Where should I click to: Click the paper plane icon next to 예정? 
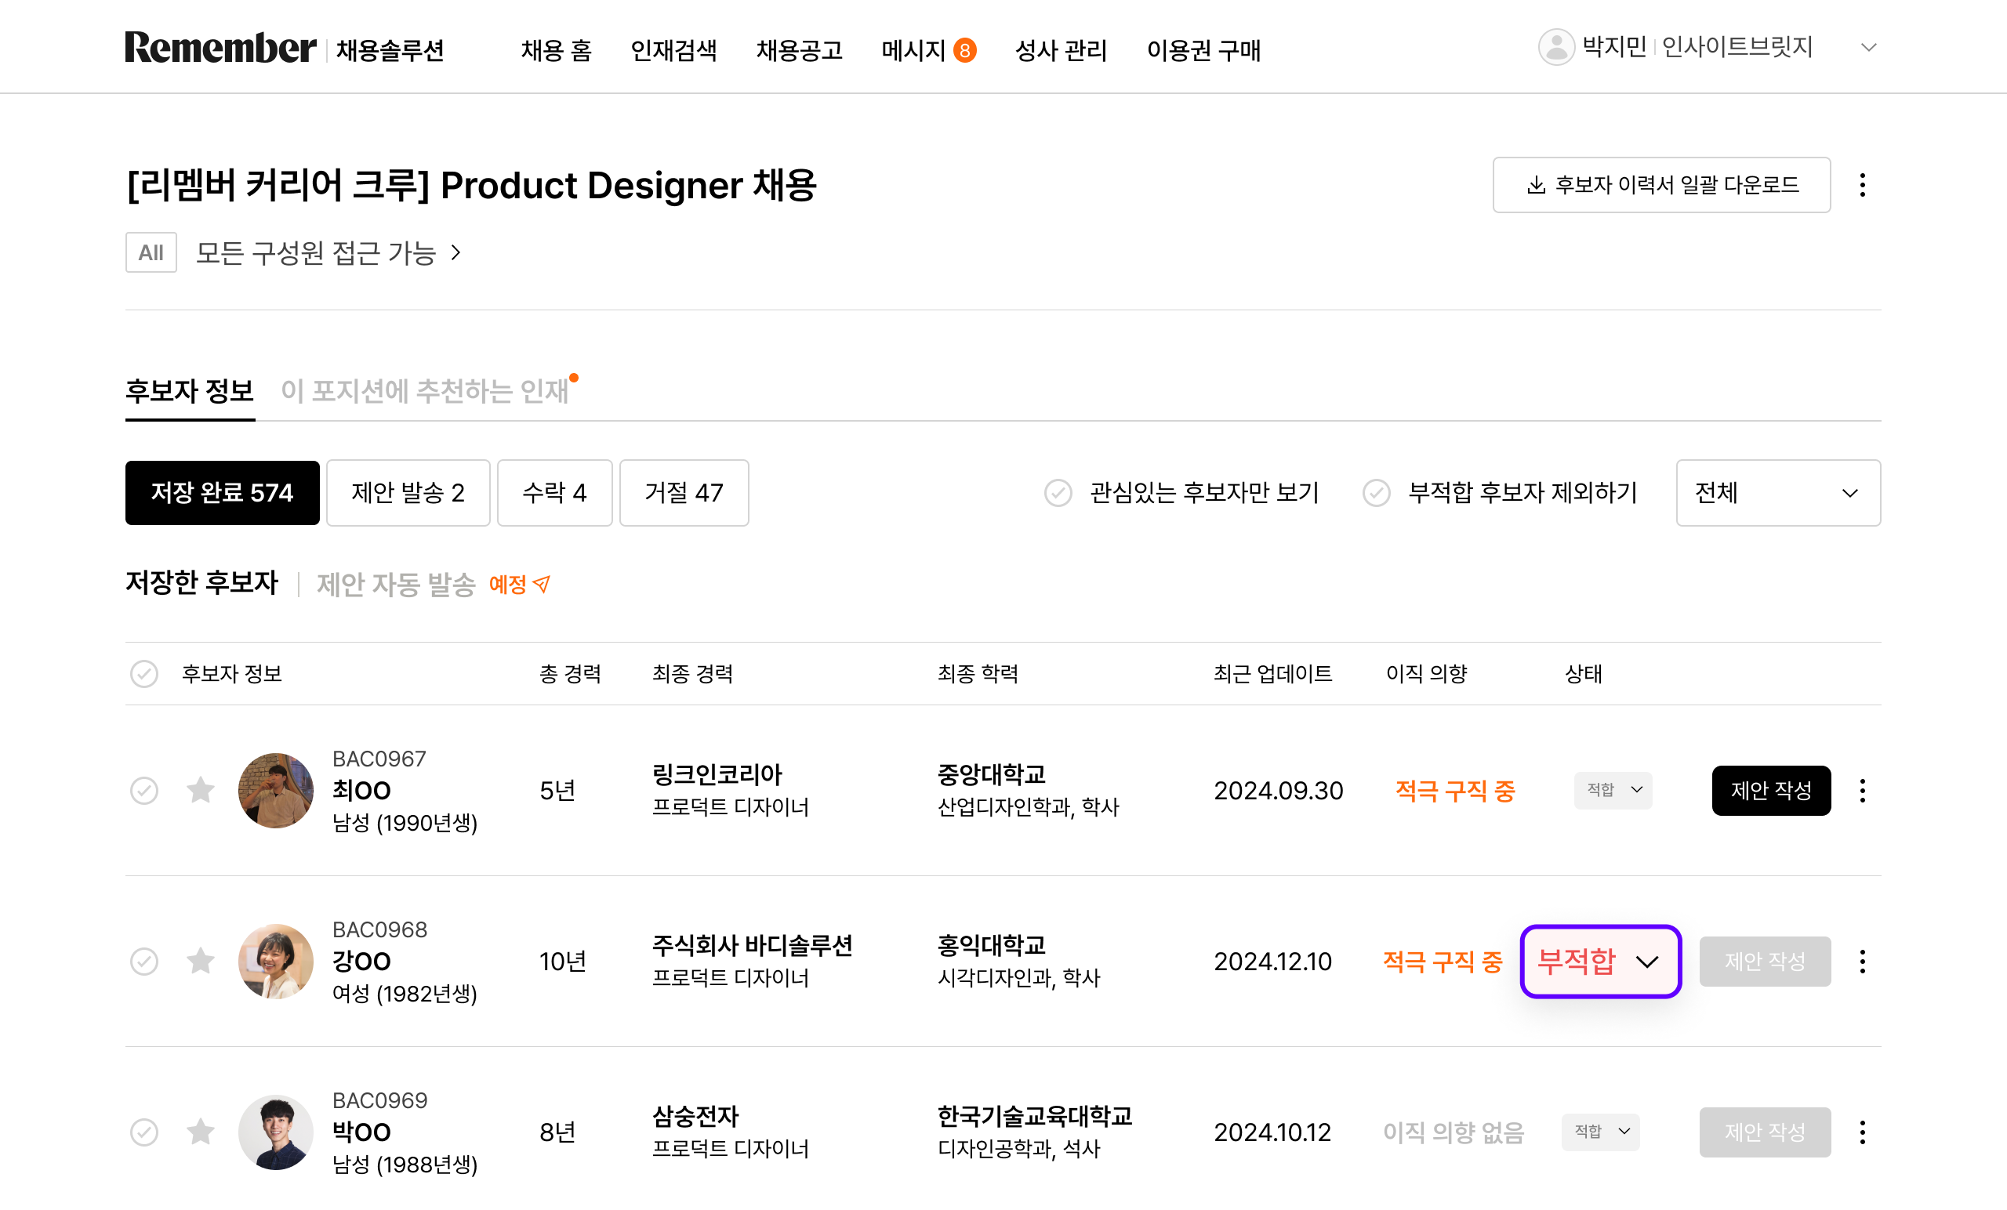[542, 584]
